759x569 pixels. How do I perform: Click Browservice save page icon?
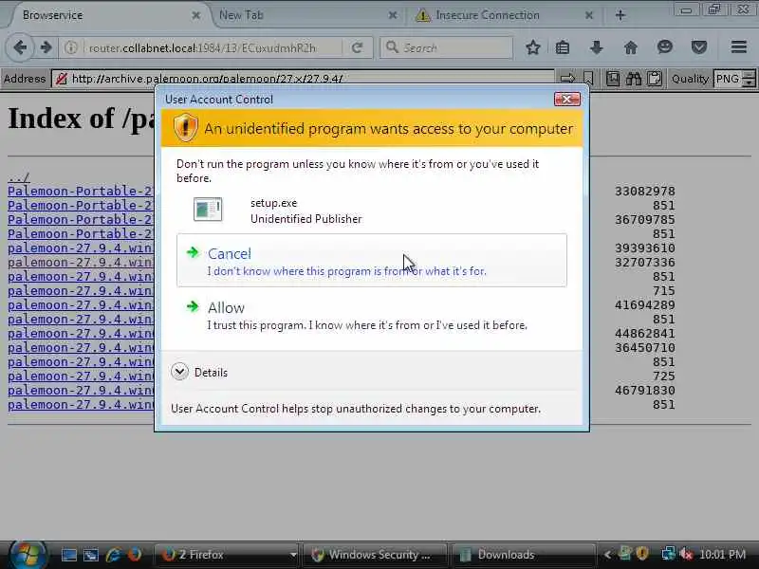(613, 79)
